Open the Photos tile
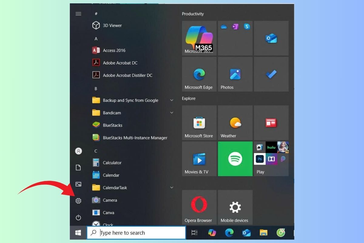The width and height of the screenshot is (364, 243). 235,74
